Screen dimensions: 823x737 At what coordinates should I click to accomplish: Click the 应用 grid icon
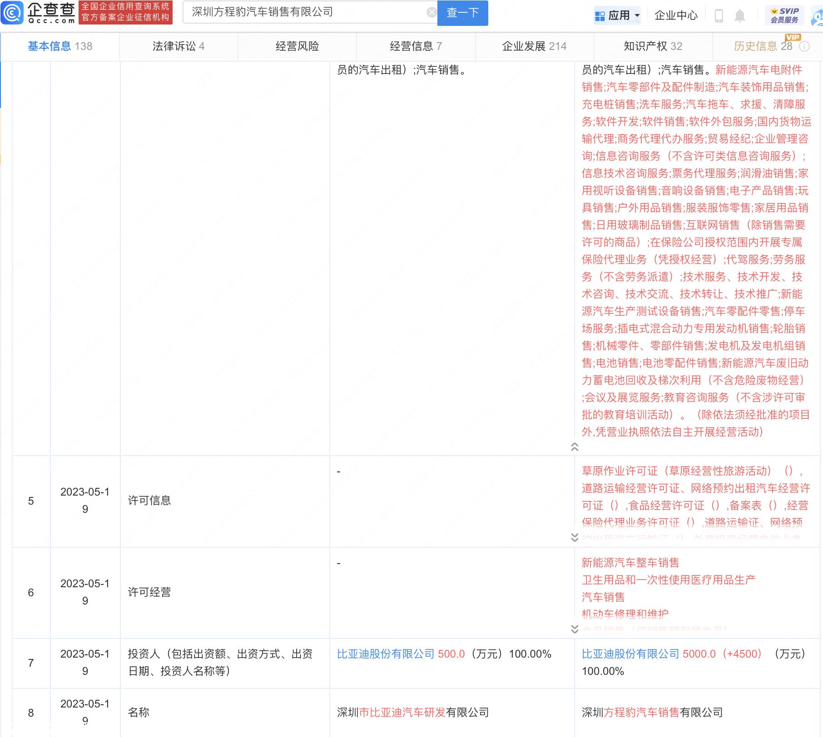[x=600, y=16]
